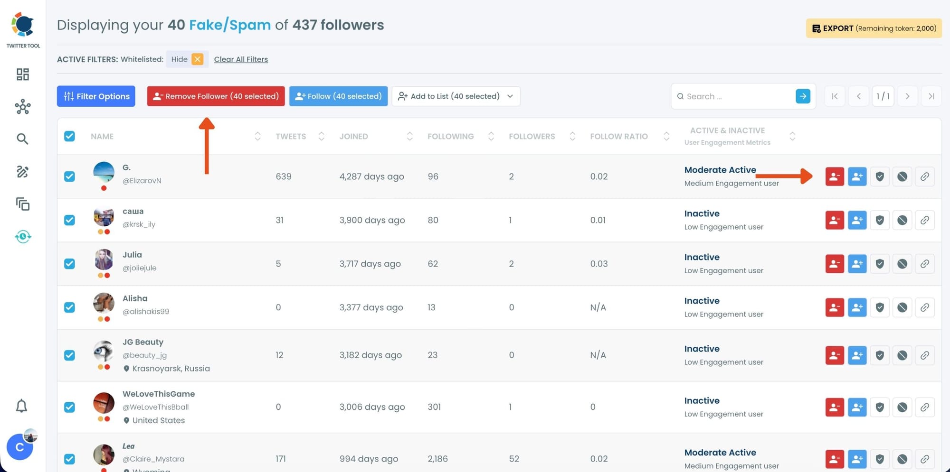The width and height of the screenshot is (950, 472).
Task: Sort the JOINED column
Action: [409, 136]
